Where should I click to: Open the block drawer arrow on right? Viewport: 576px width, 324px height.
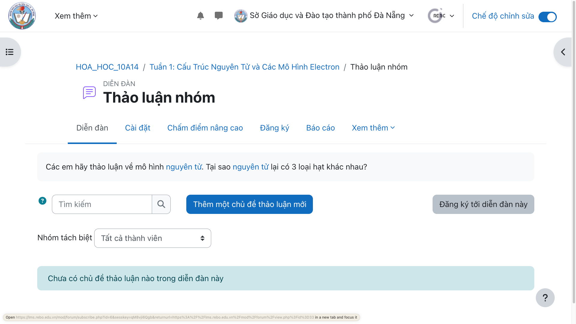point(563,52)
